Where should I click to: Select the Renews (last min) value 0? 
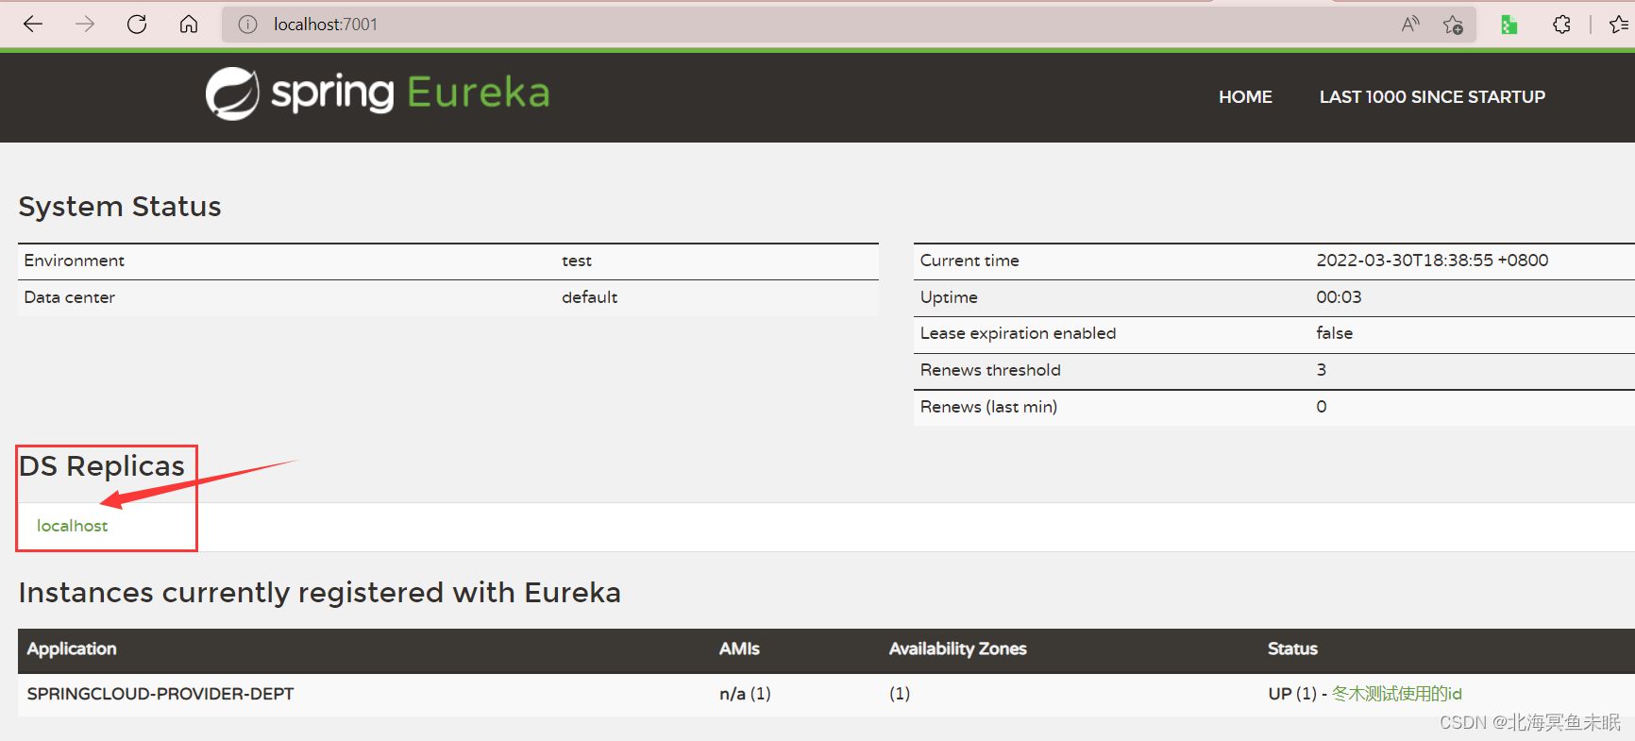click(x=1322, y=407)
